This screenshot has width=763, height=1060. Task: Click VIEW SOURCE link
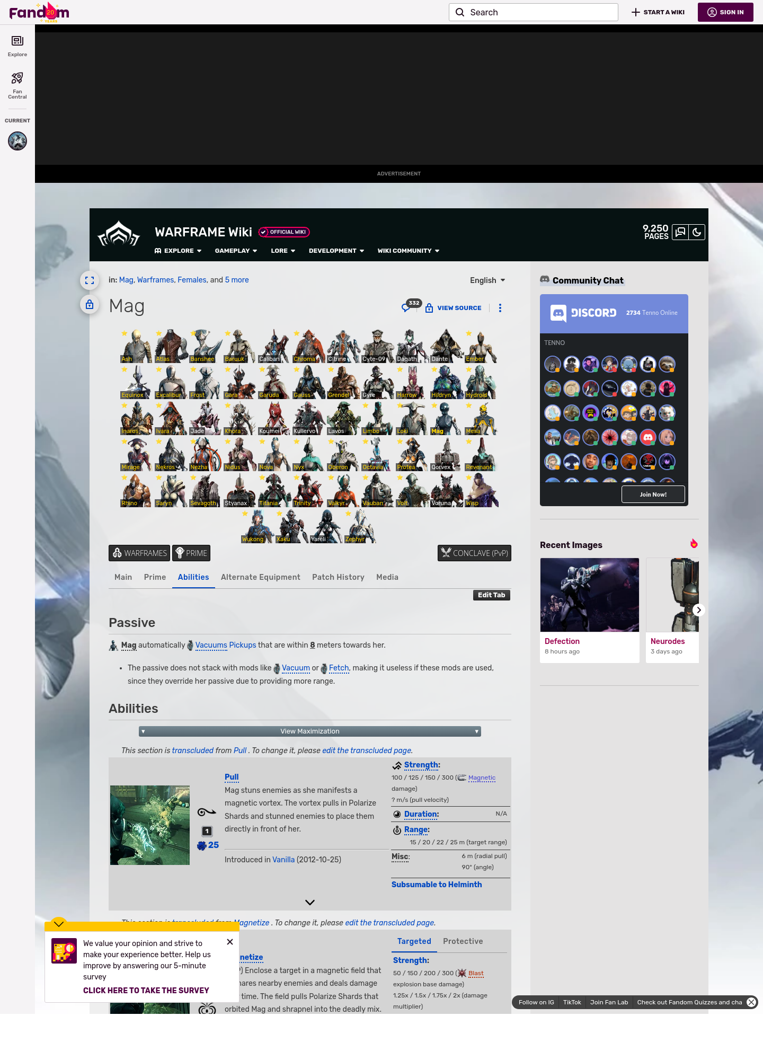click(454, 308)
